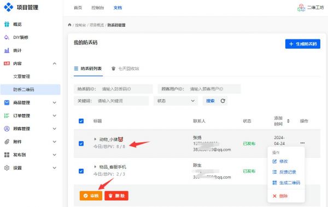Click the red X 删除 icon in popup
This screenshot has width=328, height=207.
click(274, 196)
